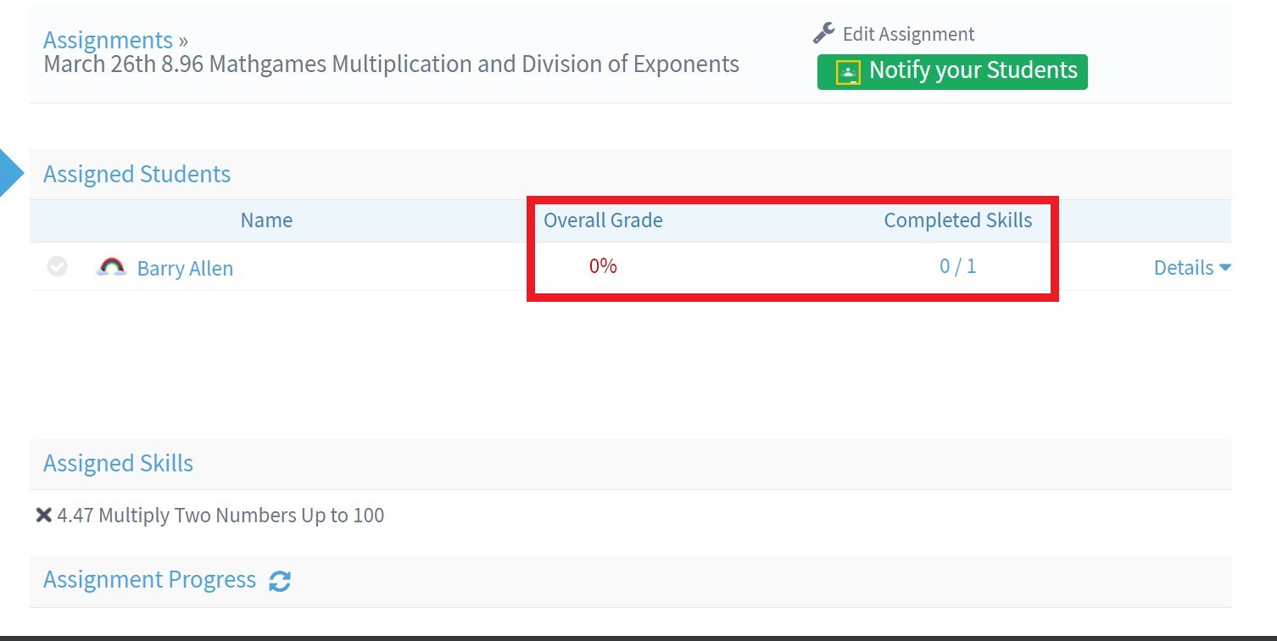Click the Overall Grade column header
Viewport: 1277px width, 641px height.
click(x=603, y=220)
